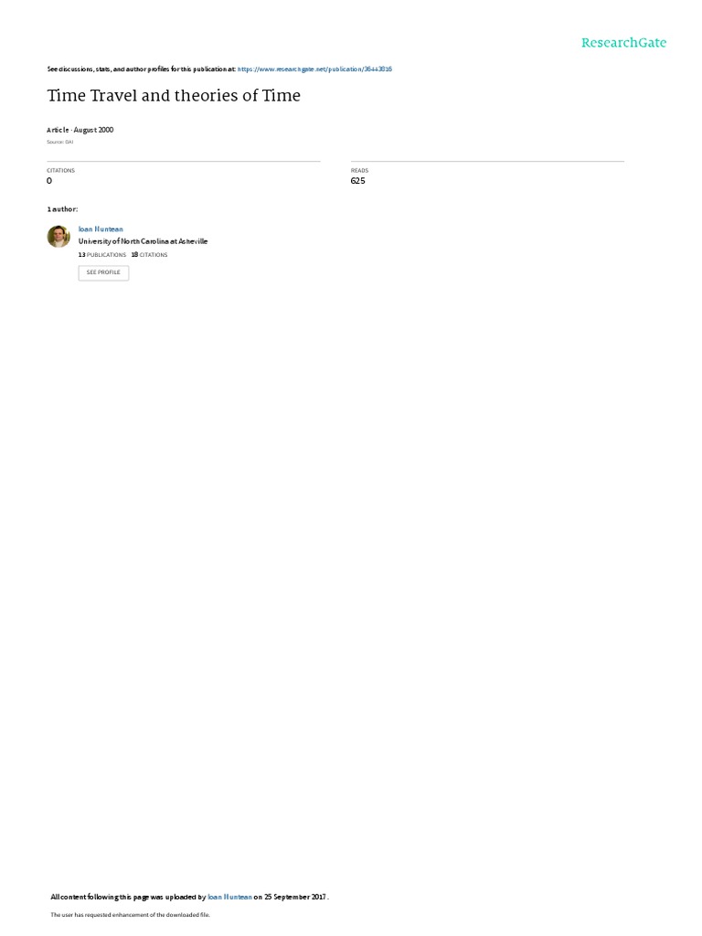Click the CITATIONS count of 0

[49, 181]
